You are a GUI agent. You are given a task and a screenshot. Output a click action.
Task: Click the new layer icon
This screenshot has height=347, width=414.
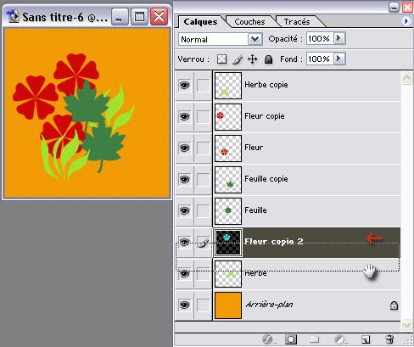tap(366, 339)
